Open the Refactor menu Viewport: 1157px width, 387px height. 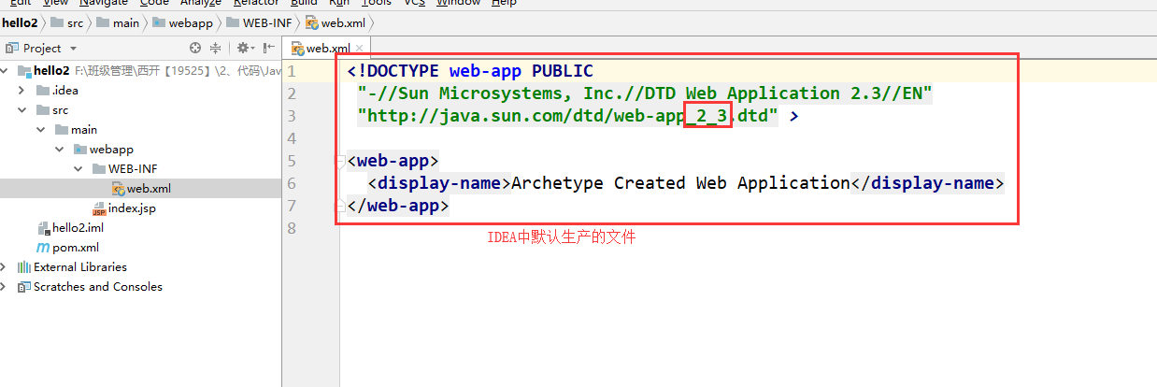click(x=255, y=3)
